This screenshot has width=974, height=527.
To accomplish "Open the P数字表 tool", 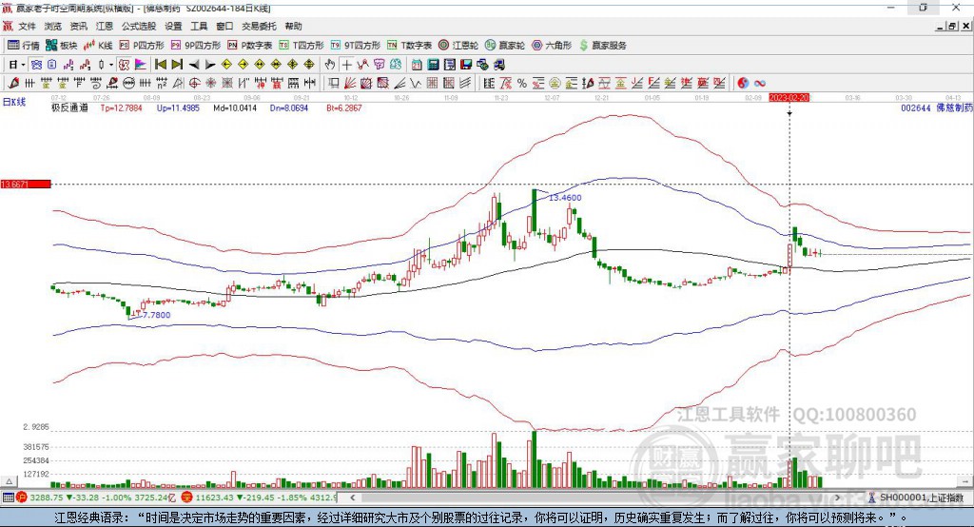I will point(250,46).
